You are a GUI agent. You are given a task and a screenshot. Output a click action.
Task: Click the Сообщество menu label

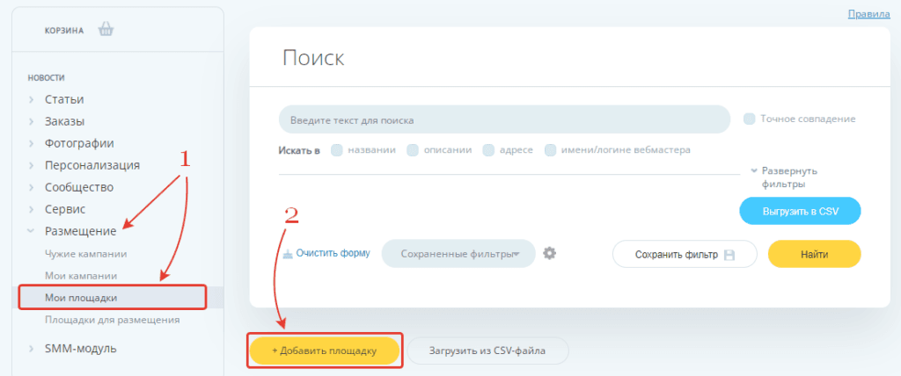[x=78, y=188]
